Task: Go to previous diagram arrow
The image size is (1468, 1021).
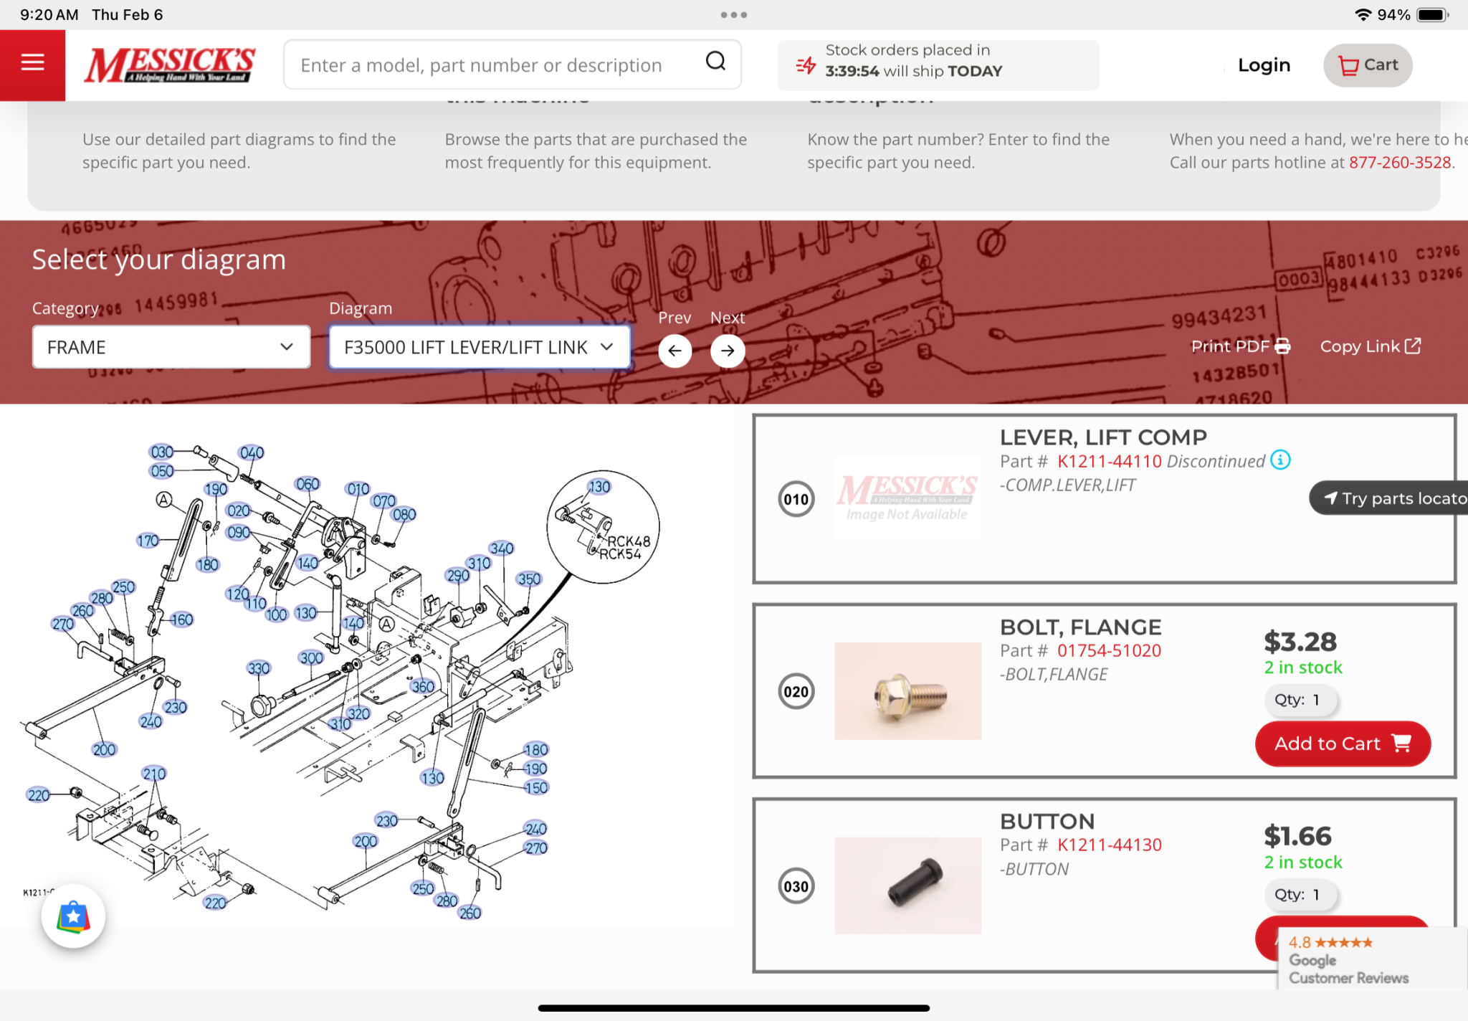Action: coord(675,351)
